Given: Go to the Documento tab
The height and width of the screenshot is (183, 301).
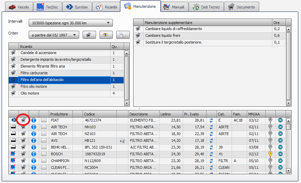Looking at the screenshot, I should [242, 7].
